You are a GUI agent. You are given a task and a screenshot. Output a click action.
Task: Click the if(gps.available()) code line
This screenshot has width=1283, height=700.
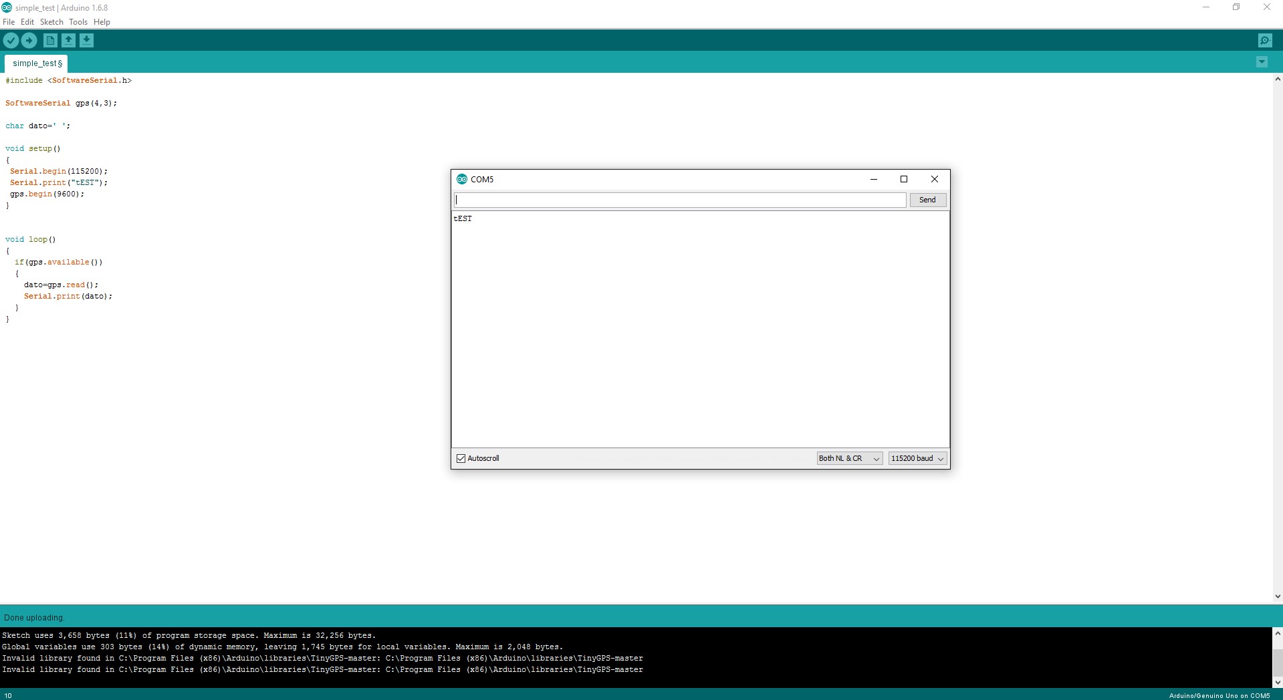tap(59, 262)
